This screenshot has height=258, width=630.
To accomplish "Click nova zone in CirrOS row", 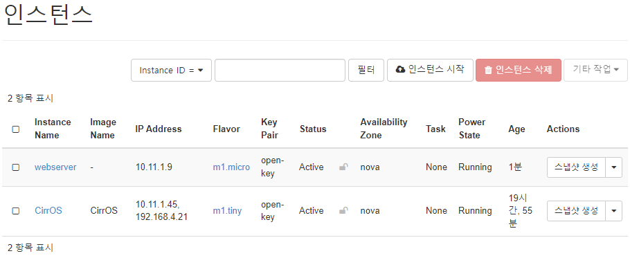I will [x=370, y=210].
